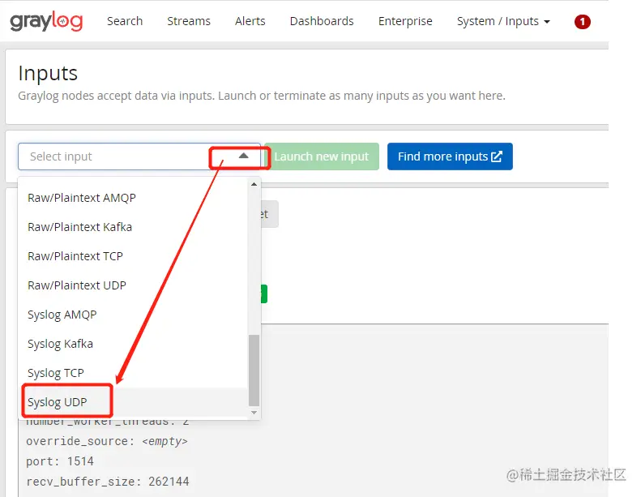
Task: Select Raw/Plaintext AMQP option
Action: point(133,198)
